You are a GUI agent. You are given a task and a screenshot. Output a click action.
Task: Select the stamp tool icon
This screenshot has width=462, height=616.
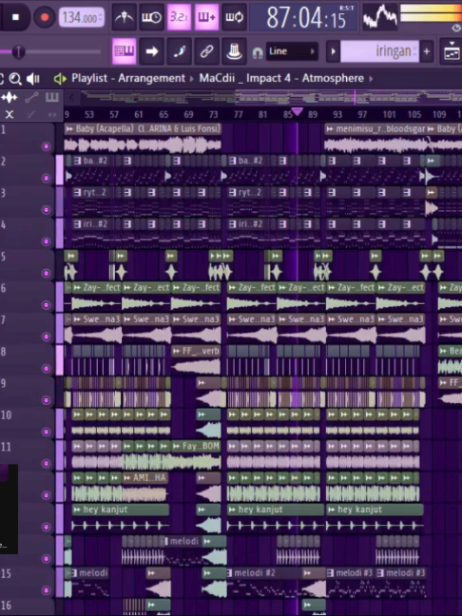tap(234, 51)
